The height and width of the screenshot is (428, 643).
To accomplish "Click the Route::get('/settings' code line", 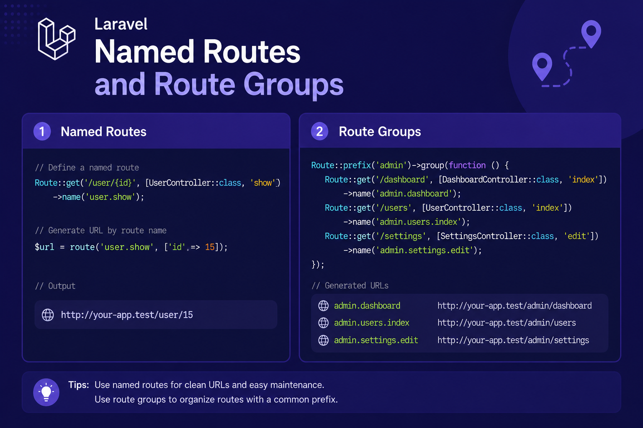I will (462, 236).
